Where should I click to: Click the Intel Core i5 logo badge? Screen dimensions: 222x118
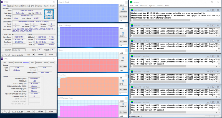click(x=49, y=14)
